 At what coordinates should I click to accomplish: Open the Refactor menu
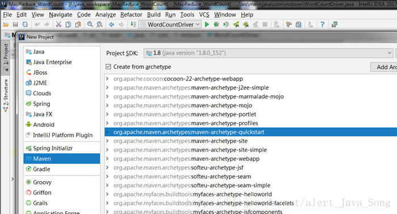click(x=131, y=15)
